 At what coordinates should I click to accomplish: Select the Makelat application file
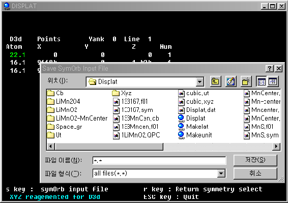[x=193, y=127]
